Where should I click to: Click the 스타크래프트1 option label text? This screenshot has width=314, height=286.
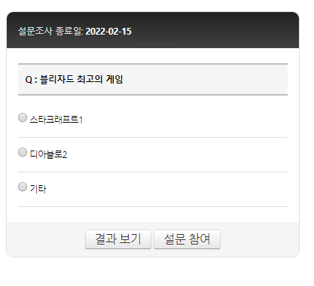coord(56,120)
